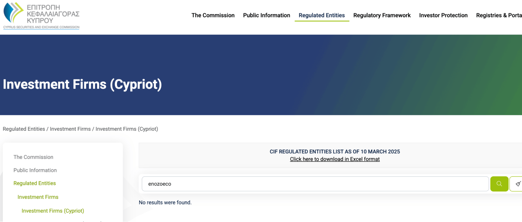Select Public Information in the sidebar
The width and height of the screenshot is (522, 222).
pyautogui.click(x=35, y=170)
